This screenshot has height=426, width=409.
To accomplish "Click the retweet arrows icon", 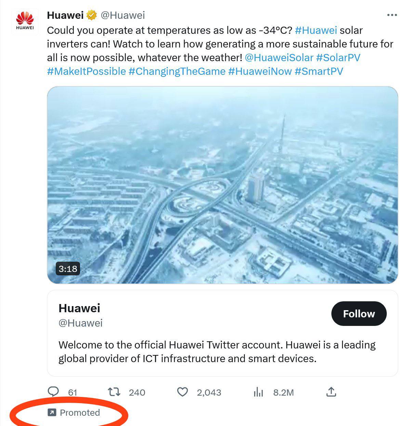I will point(114,391).
